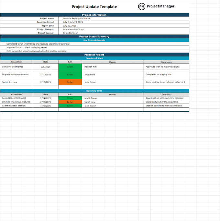The image size is (220, 221).
Task: Click the Project Status Summary header
Action: point(95,36)
